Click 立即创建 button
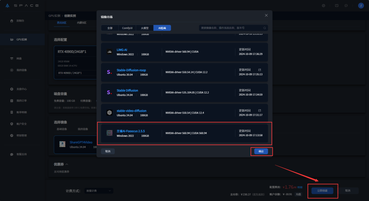This screenshot has width=369, height=201. pos(323,191)
